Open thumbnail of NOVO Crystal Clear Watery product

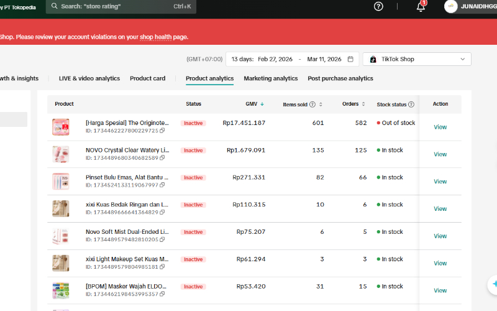click(60, 154)
